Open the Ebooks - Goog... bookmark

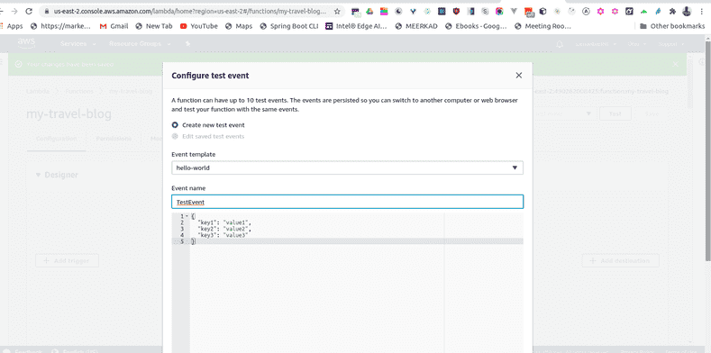pyautogui.click(x=476, y=26)
